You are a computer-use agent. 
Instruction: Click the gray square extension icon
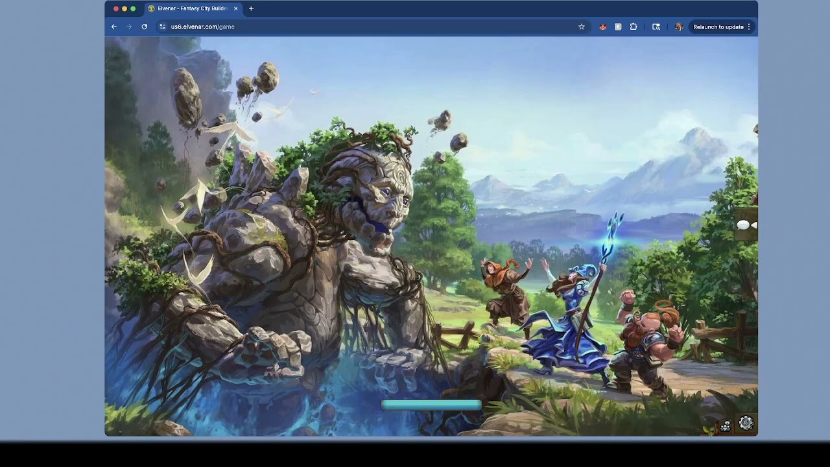click(x=618, y=27)
